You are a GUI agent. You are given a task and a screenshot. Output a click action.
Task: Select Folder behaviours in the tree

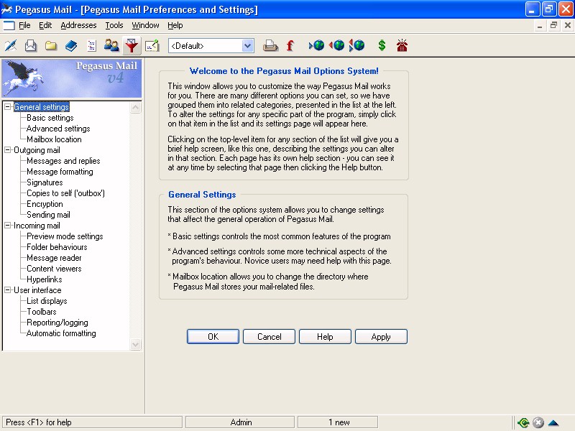(x=57, y=247)
